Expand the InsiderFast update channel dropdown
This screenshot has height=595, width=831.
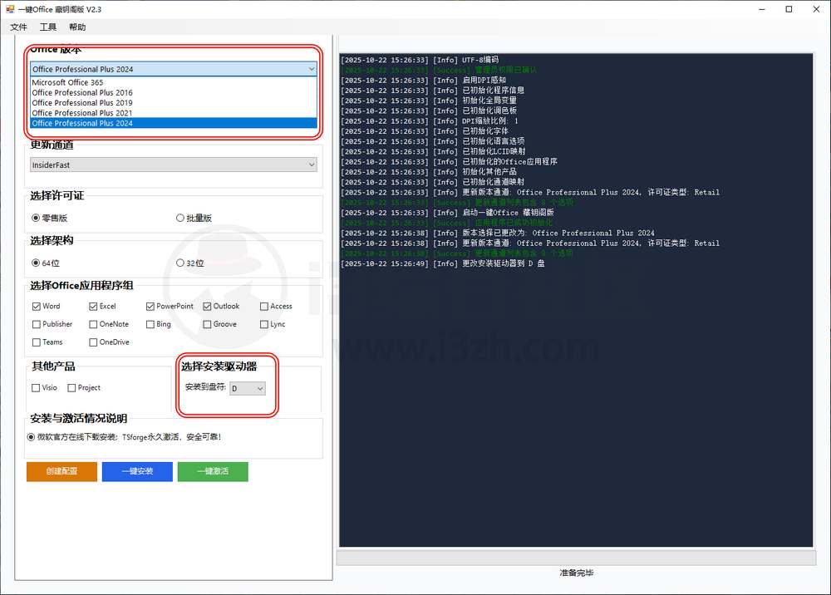(174, 165)
